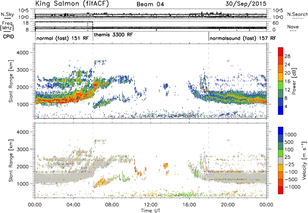Click the 'Nave' legend label

click(293, 27)
